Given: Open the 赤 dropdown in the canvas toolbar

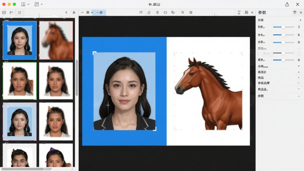Looking at the screenshot, I should 89,12.
